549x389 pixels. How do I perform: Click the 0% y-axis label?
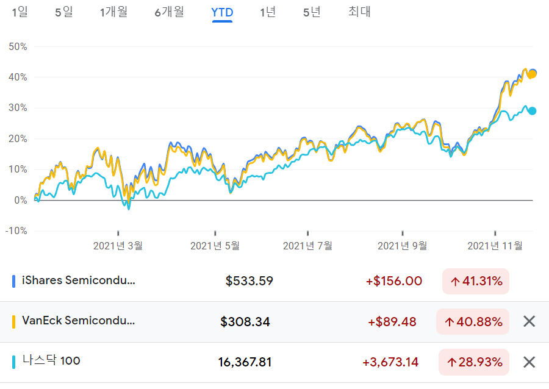pyautogui.click(x=21, y=200)
